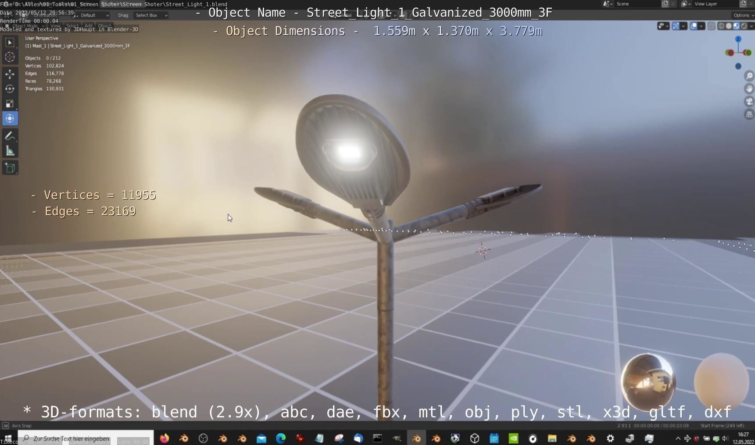The image size is (755, 445).
Task: Open the Object menu in viewport header
Action: click(x=104, y=26)
